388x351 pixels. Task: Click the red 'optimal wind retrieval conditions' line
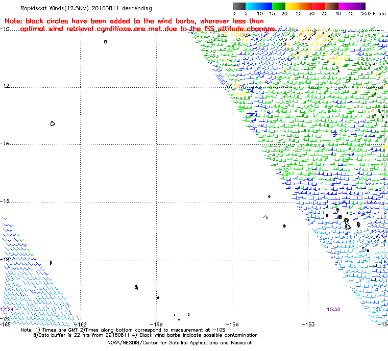tap(148, 29)
